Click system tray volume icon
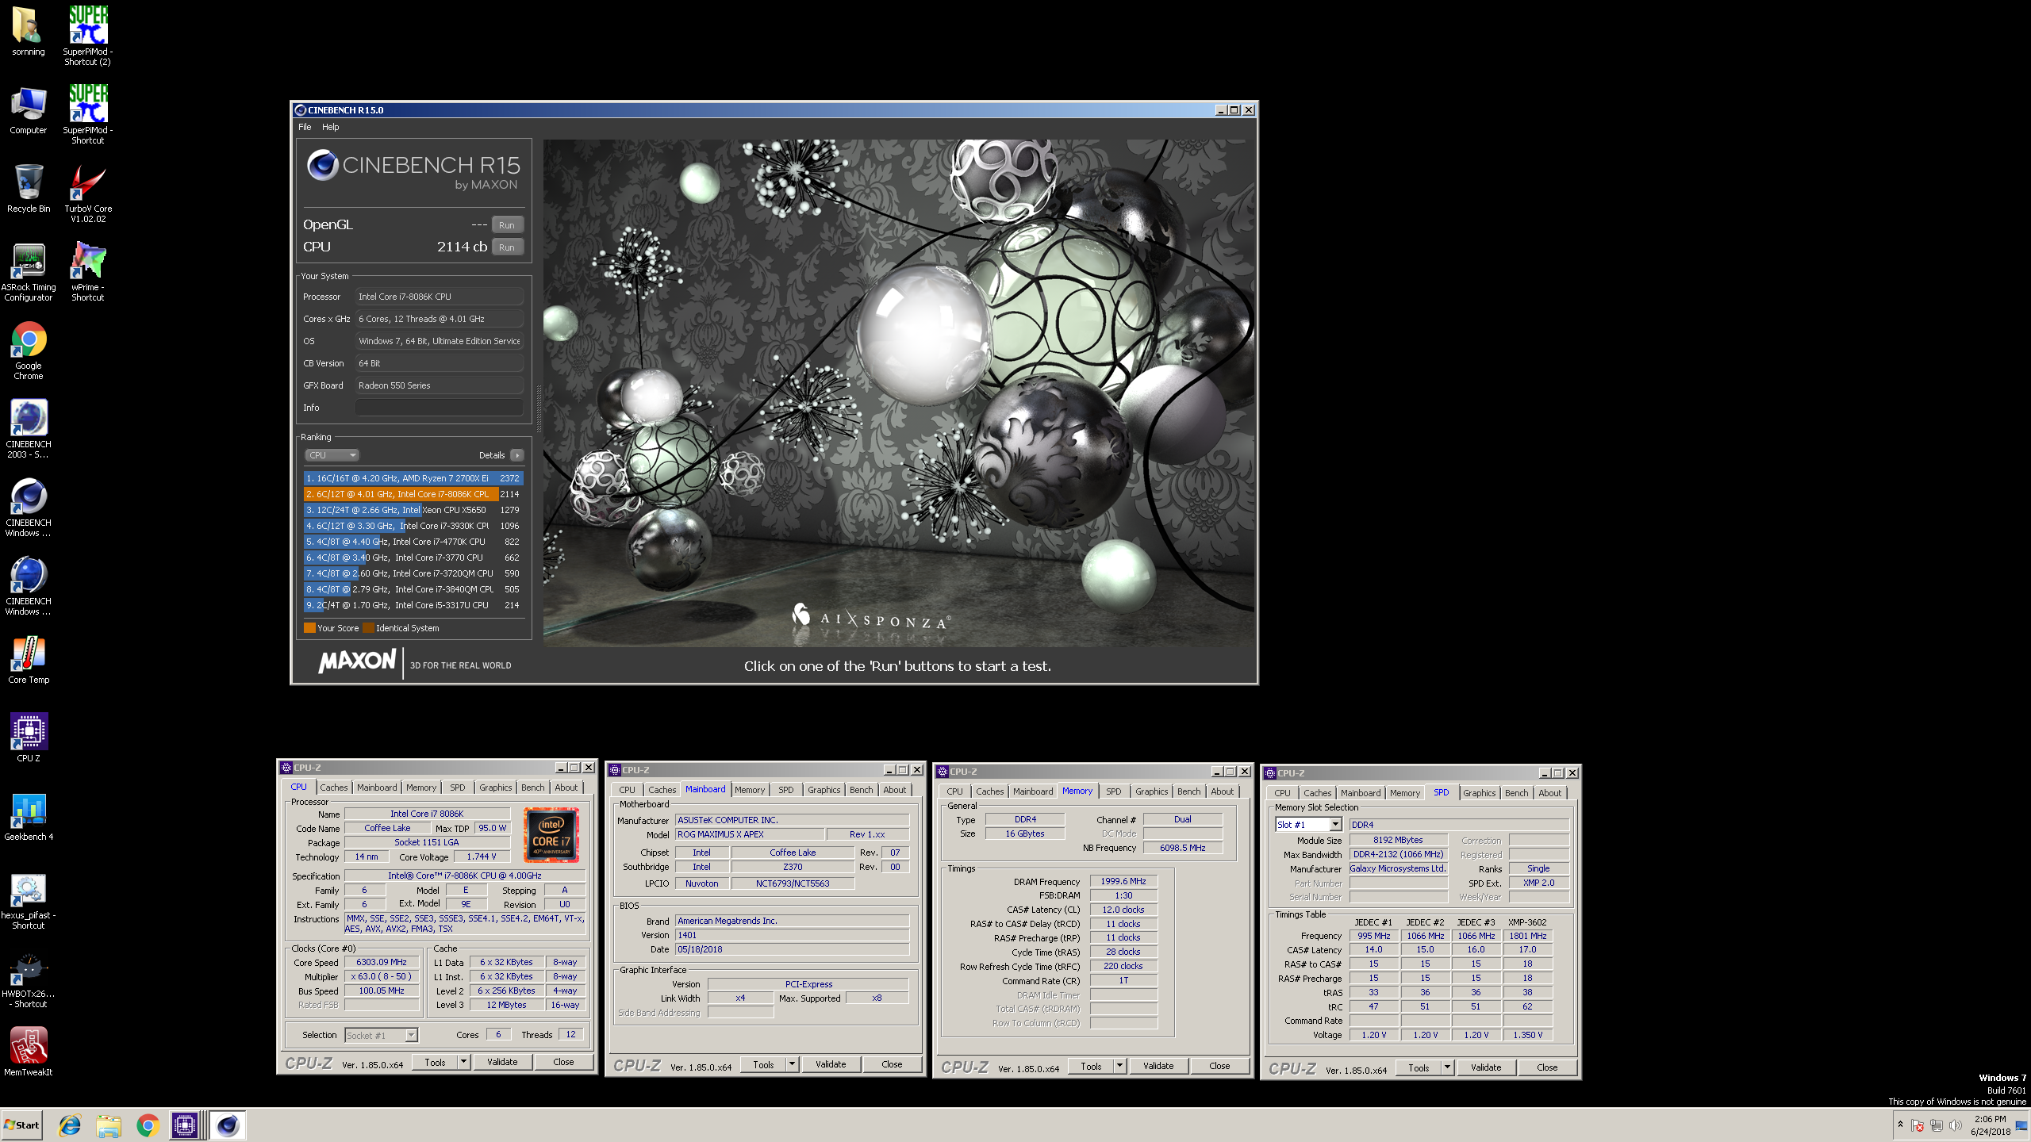 tap(1956, 1125)
